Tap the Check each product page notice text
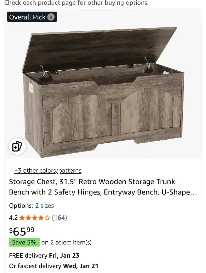Screen dimensions: 206x273 click(x=76, y=3)
